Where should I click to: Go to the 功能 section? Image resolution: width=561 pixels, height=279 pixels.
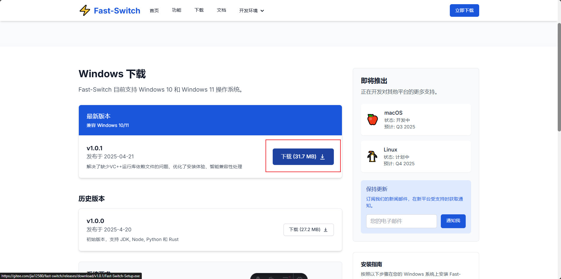177,10
